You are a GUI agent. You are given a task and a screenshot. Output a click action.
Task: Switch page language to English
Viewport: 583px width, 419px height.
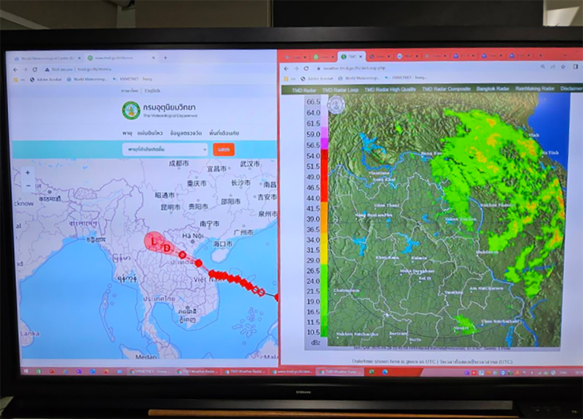pyautogui.click(x=152, y=91)
